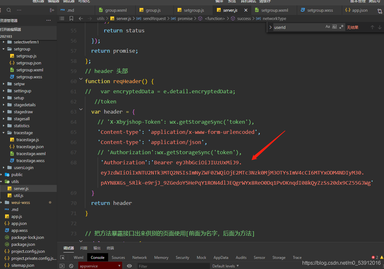
Task: Expand the usersLogin folder
Action: pos(4,168)
